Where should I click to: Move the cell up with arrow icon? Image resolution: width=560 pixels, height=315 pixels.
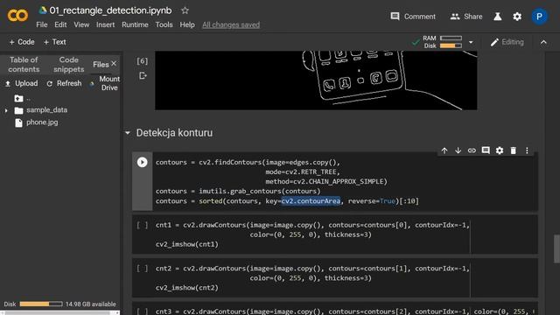(444, 150)
